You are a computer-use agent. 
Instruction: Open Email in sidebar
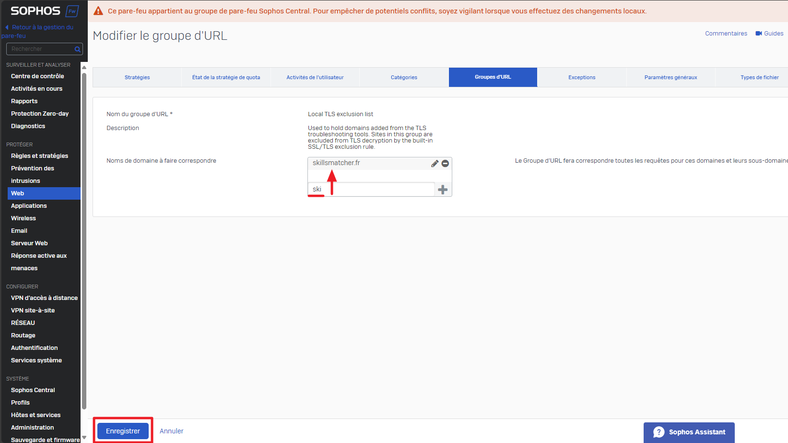[19, 231]
